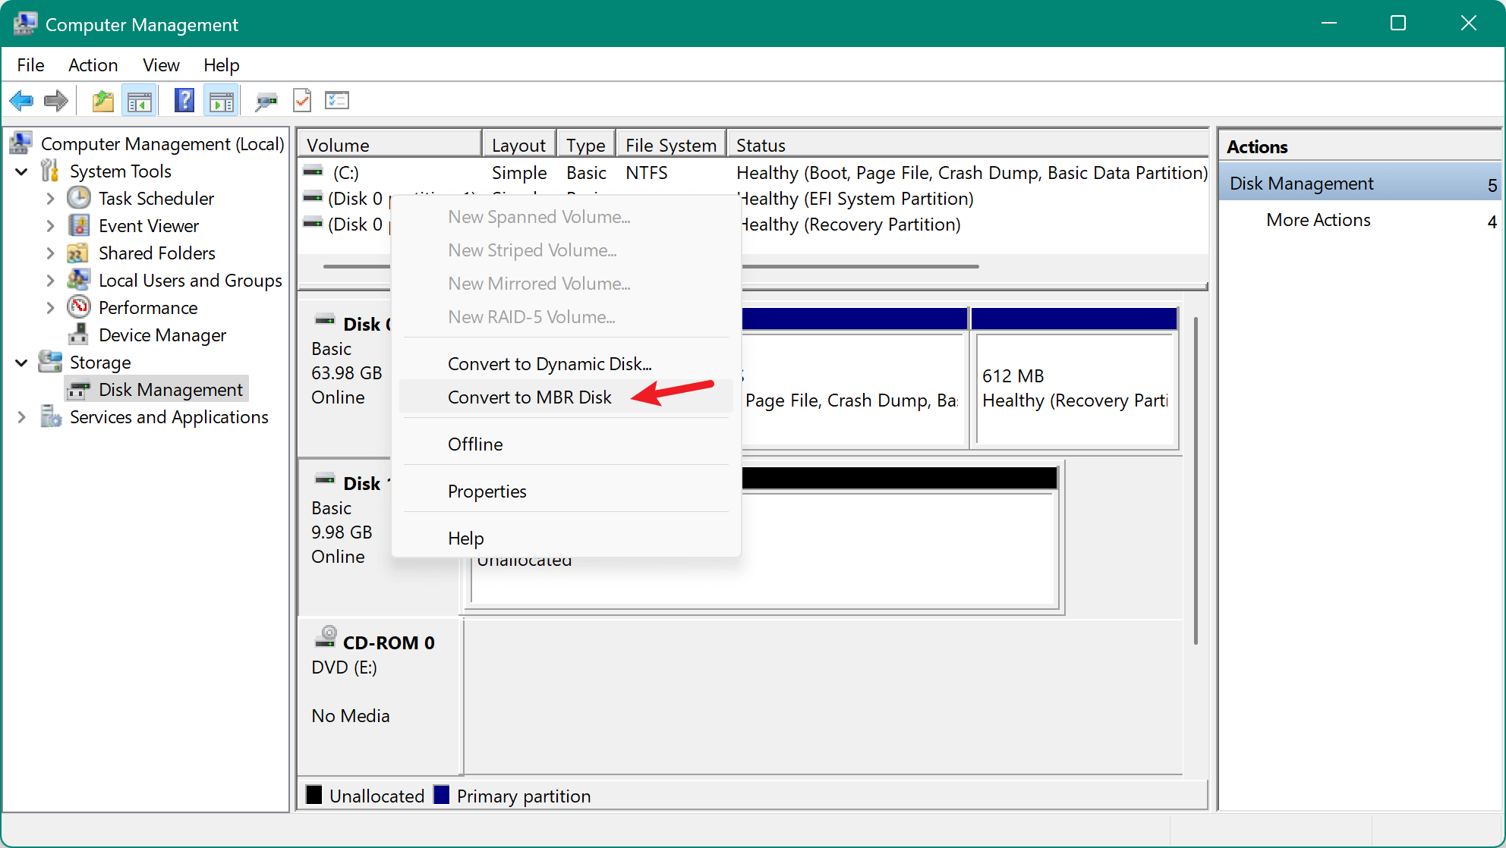Click More Actions in Actions pane
This screenshot has height=848, width=1506.
pos(1318,220)
